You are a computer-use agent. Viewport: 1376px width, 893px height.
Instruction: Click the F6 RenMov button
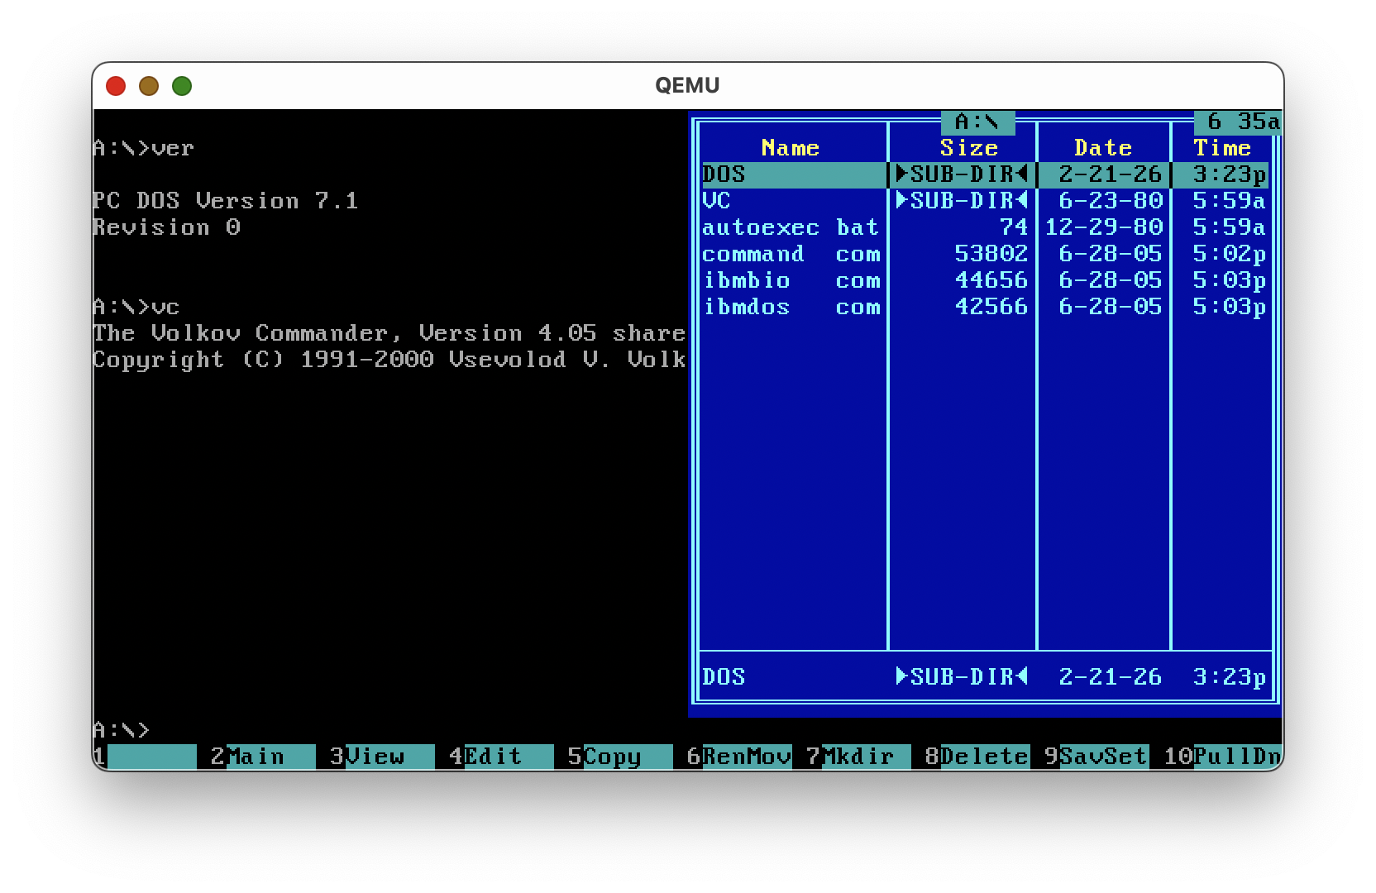746,757
